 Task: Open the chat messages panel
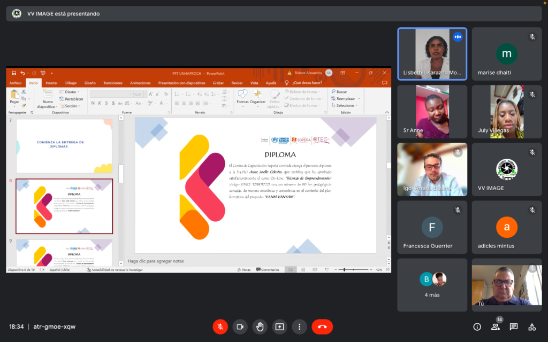pyautogui.click(x=513, y=327)
